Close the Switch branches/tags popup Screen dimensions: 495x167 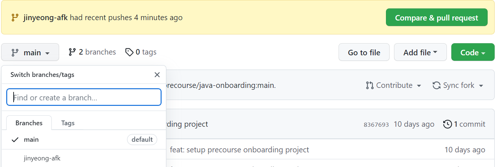point(157,75)
